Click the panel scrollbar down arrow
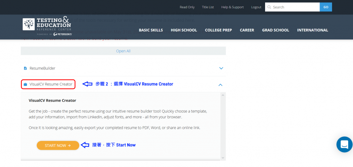 [x=223, y=158]
